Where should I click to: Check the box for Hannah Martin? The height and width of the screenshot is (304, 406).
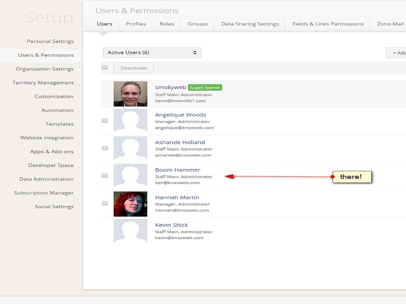click(x=105, y=203)
